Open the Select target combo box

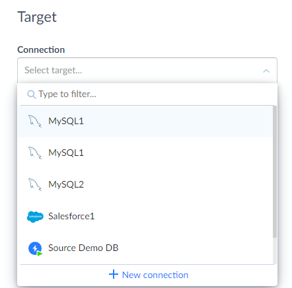(147, 71)
